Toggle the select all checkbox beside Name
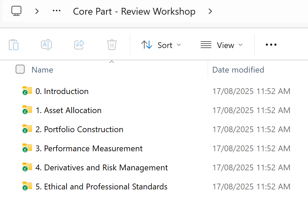The height and width of the screenshot is (217, 308). click(20, 69)
